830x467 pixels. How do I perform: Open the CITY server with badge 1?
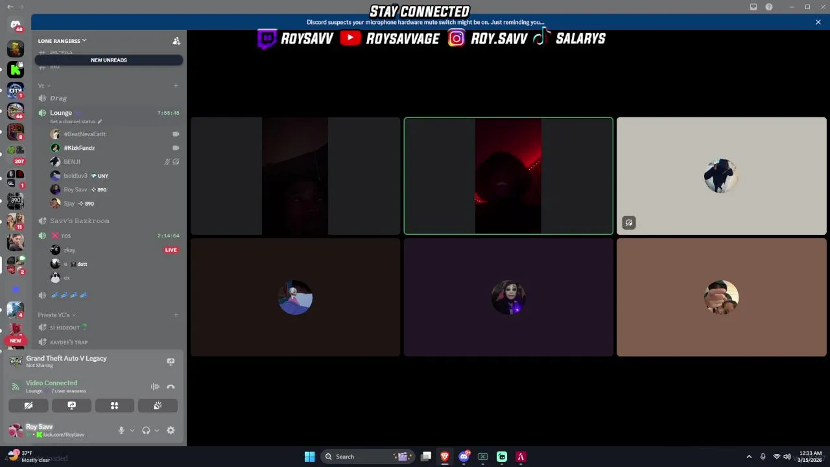tap(16, 90)
